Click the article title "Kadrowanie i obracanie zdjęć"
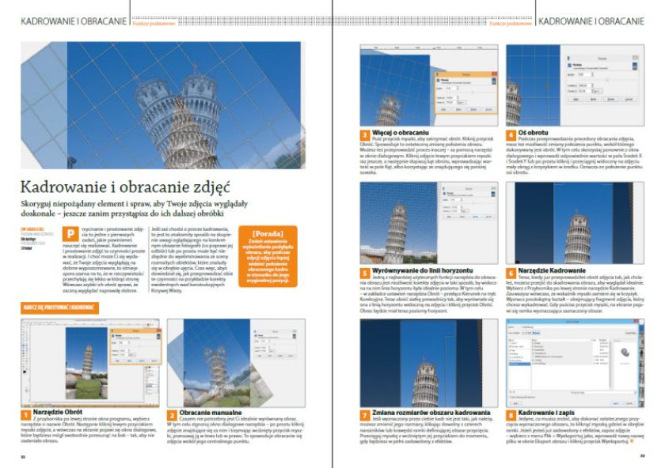Image resolution: width=665 pixels, height=468 pixels. pos(125,187)
